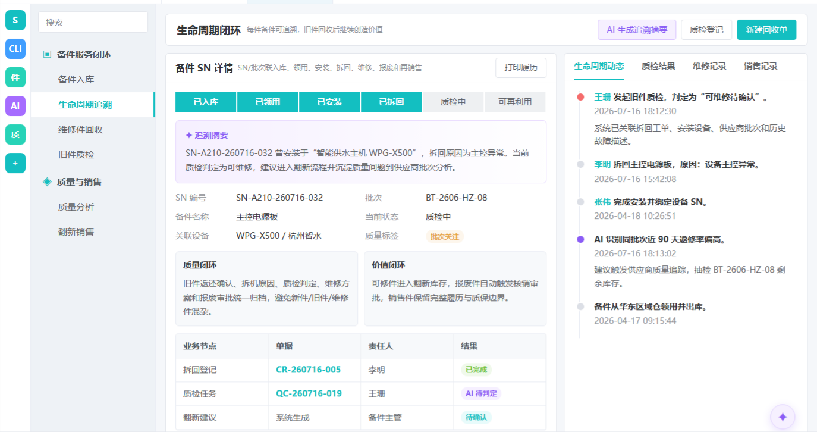Click the 备件服务闭环 group square icon
The height and width of the screenshot is (432, 817).
click(x=48, y=54)
